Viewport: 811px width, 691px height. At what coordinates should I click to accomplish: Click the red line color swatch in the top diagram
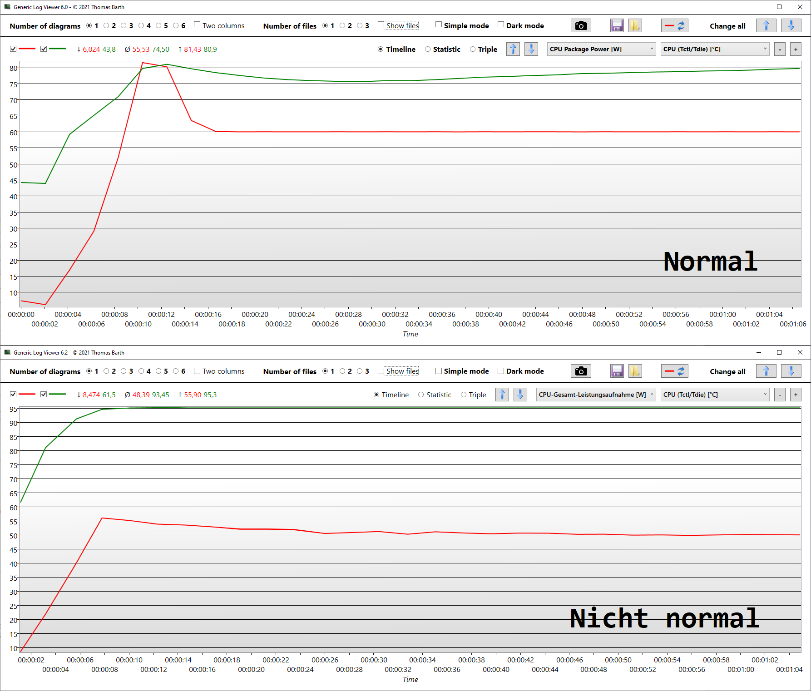click(x=27, y=49)
